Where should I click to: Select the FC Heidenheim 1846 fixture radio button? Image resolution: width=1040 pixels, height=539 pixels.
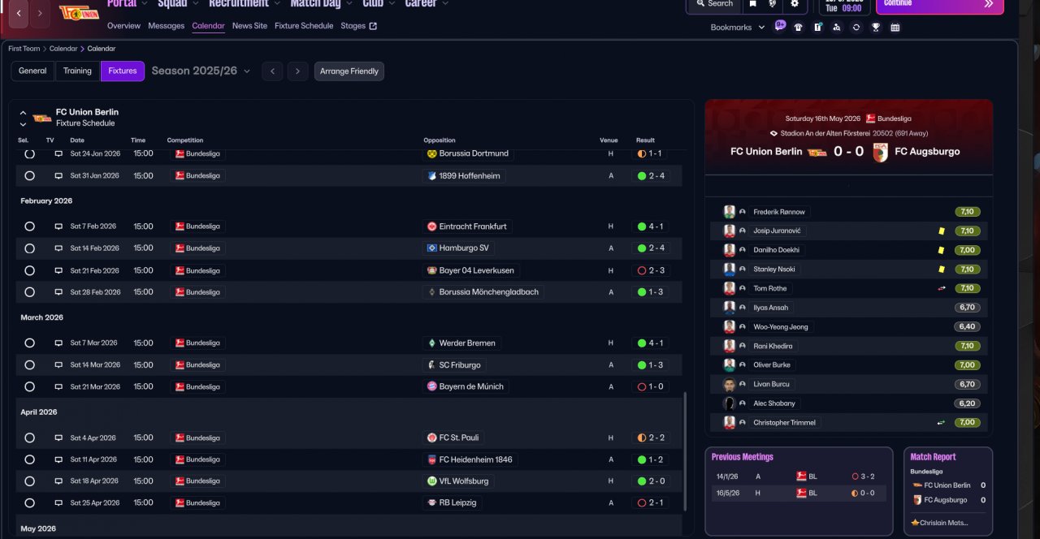(30, 459)
